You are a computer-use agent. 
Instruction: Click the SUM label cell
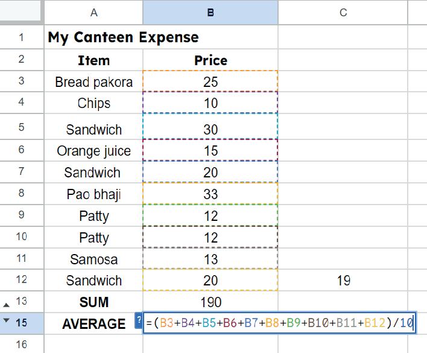pyautogui.click(x=93, y=302)
